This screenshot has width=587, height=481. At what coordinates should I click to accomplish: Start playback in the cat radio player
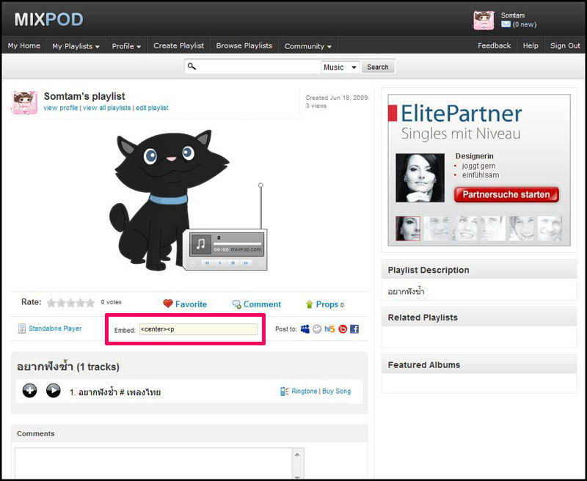(x=219, y=263)
